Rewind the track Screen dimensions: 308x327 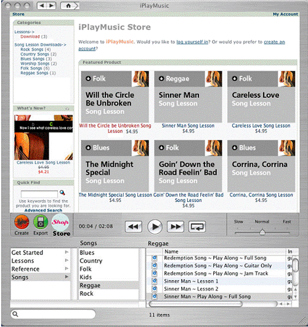(134, 227)
